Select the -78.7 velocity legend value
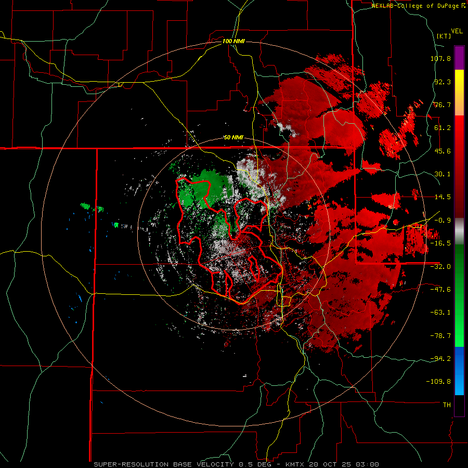The height and width of the screenshot is (468, 468). [440, 336]
